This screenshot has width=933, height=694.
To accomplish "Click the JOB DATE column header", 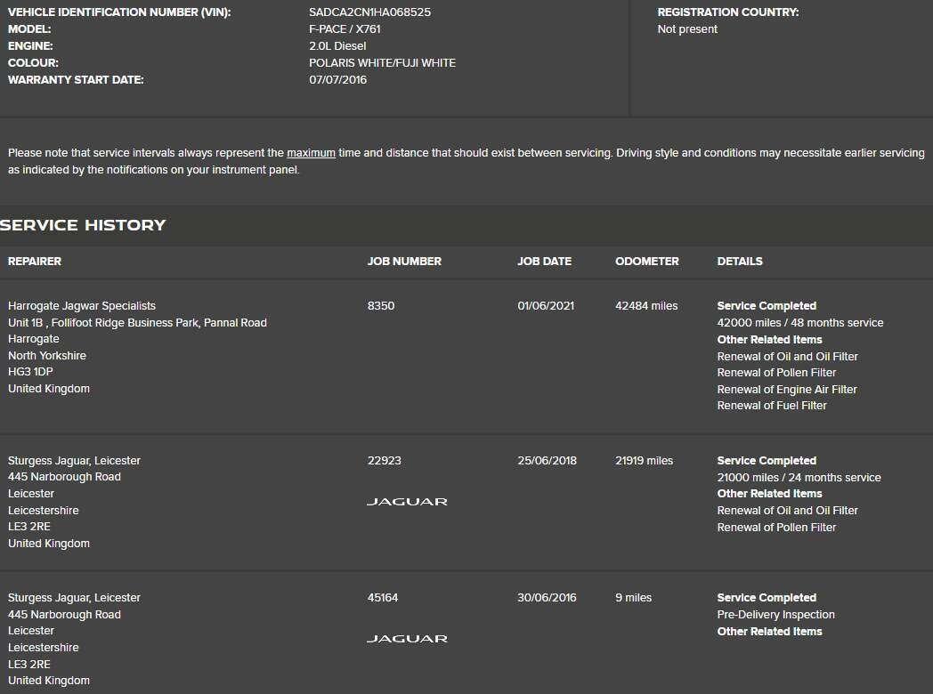I will [544, 261].
